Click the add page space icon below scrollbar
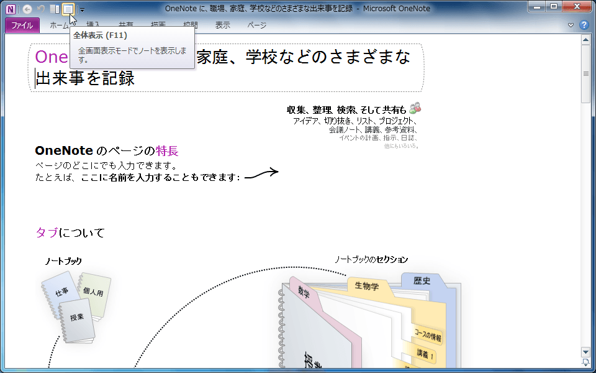596x373 pixels. point(585,362)
